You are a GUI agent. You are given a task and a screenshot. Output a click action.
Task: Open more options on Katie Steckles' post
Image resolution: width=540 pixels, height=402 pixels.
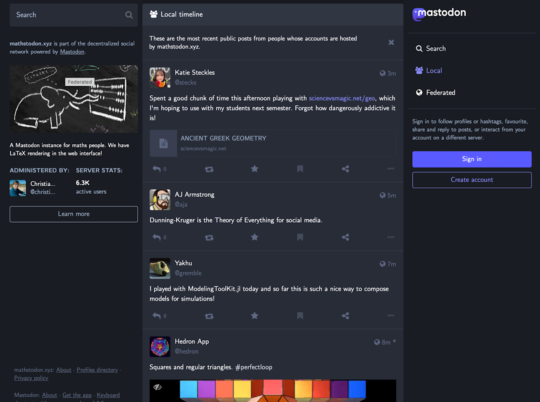(x=391, y=169)
